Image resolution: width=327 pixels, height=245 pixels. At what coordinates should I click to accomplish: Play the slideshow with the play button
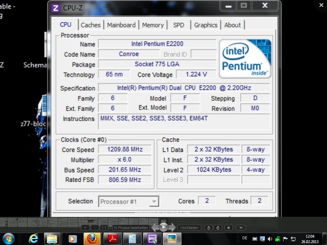tap(163, 227)
